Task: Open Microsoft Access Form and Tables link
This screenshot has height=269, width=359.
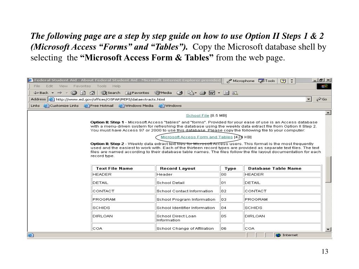Action: coord(197,137)
